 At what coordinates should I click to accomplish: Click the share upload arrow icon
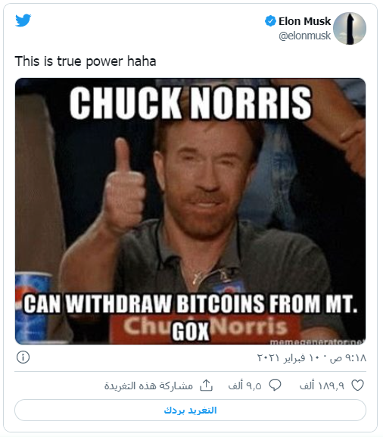point(207,385)
